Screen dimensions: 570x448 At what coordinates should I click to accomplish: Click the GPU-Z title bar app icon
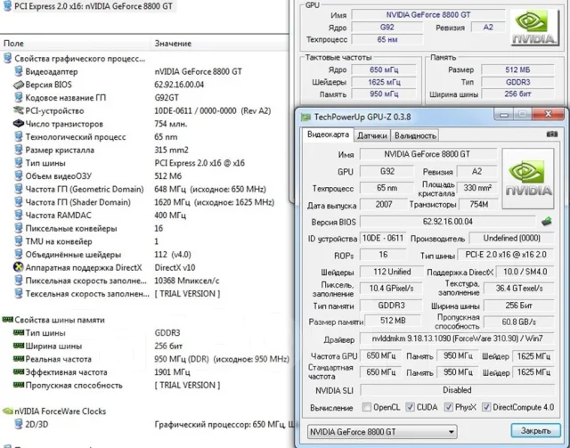tap(306, 117)
